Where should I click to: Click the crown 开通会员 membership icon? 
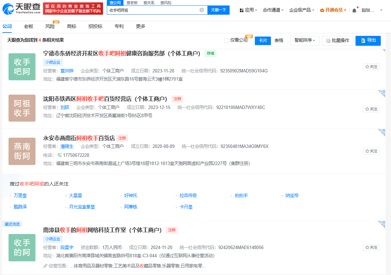pos(322,10)
